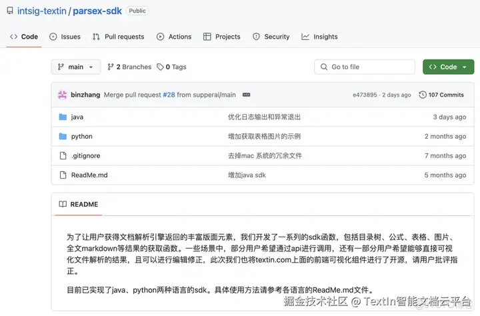Open the Pull requests tab
Screen dimensions: 480x316
[x=119, y=37]
